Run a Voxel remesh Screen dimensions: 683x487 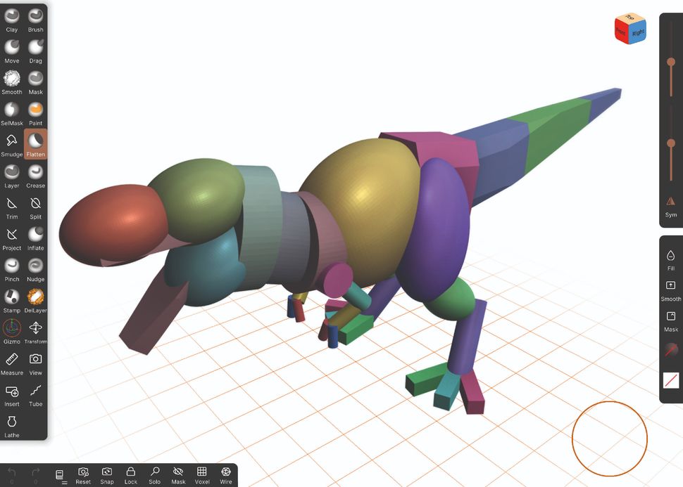click(201, 472)
